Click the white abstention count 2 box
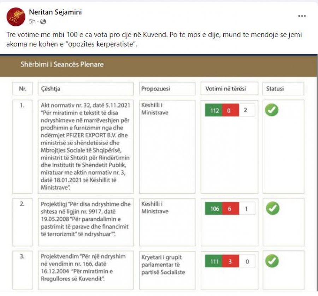The height and width of the screenshot is (296, 318). (x=247, y=110)
